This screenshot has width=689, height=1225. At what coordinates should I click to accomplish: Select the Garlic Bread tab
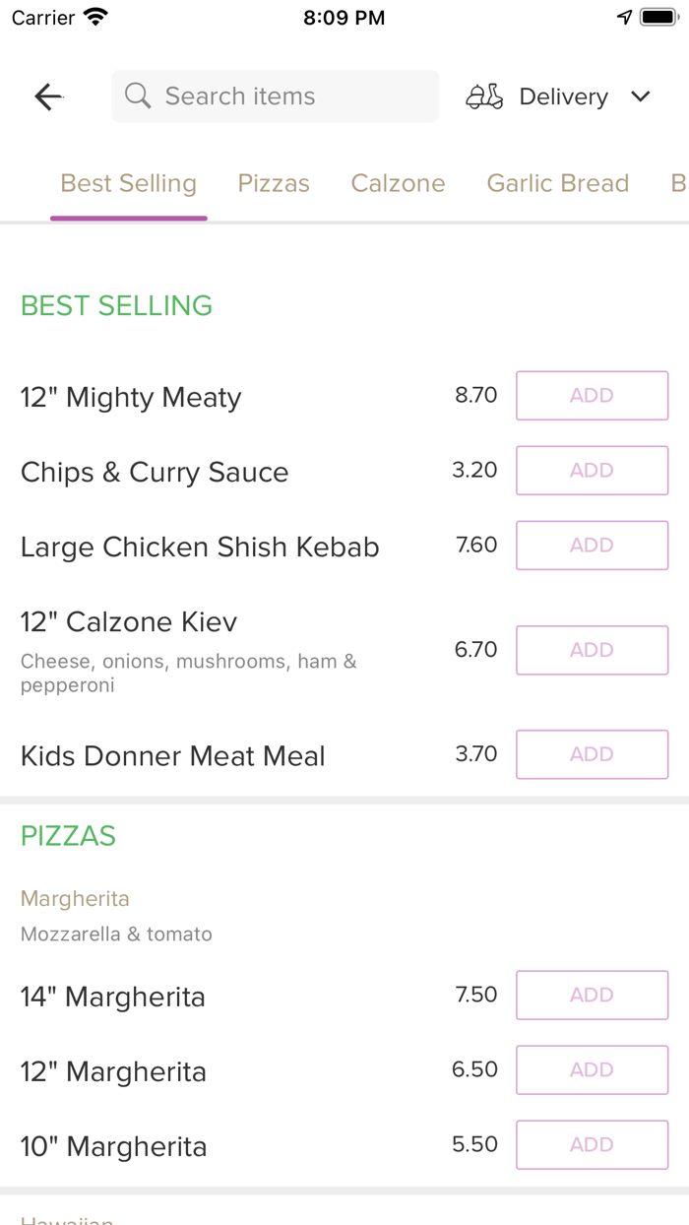[x=557, y=183]
